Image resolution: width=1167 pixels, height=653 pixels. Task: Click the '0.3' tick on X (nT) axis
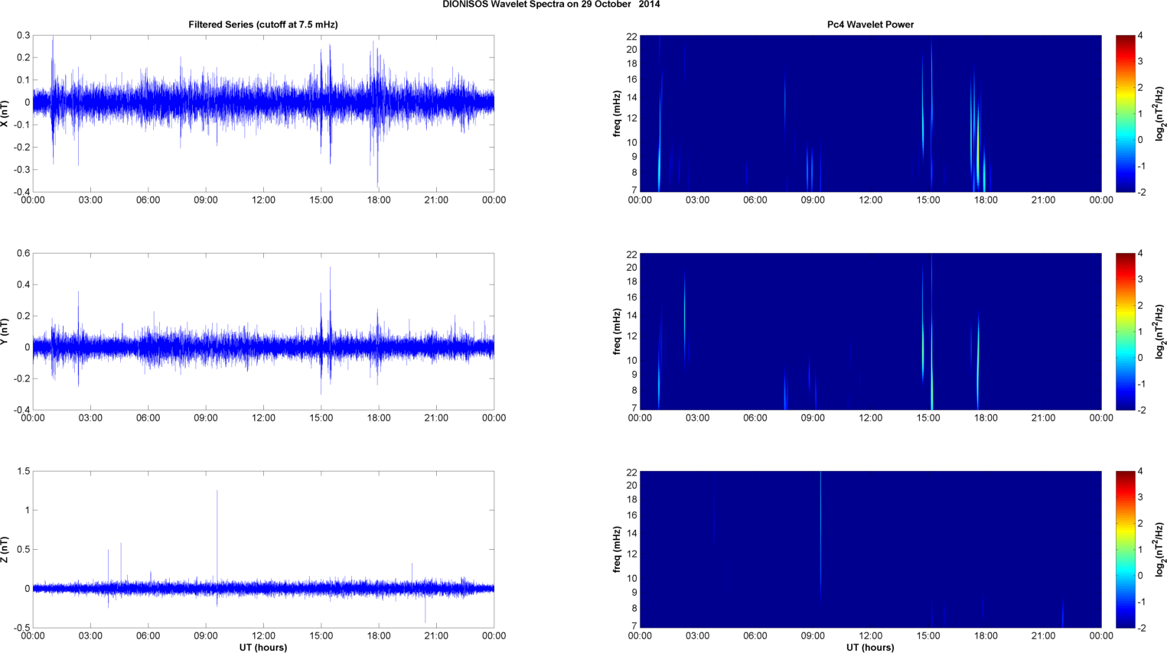coord(23,35)
